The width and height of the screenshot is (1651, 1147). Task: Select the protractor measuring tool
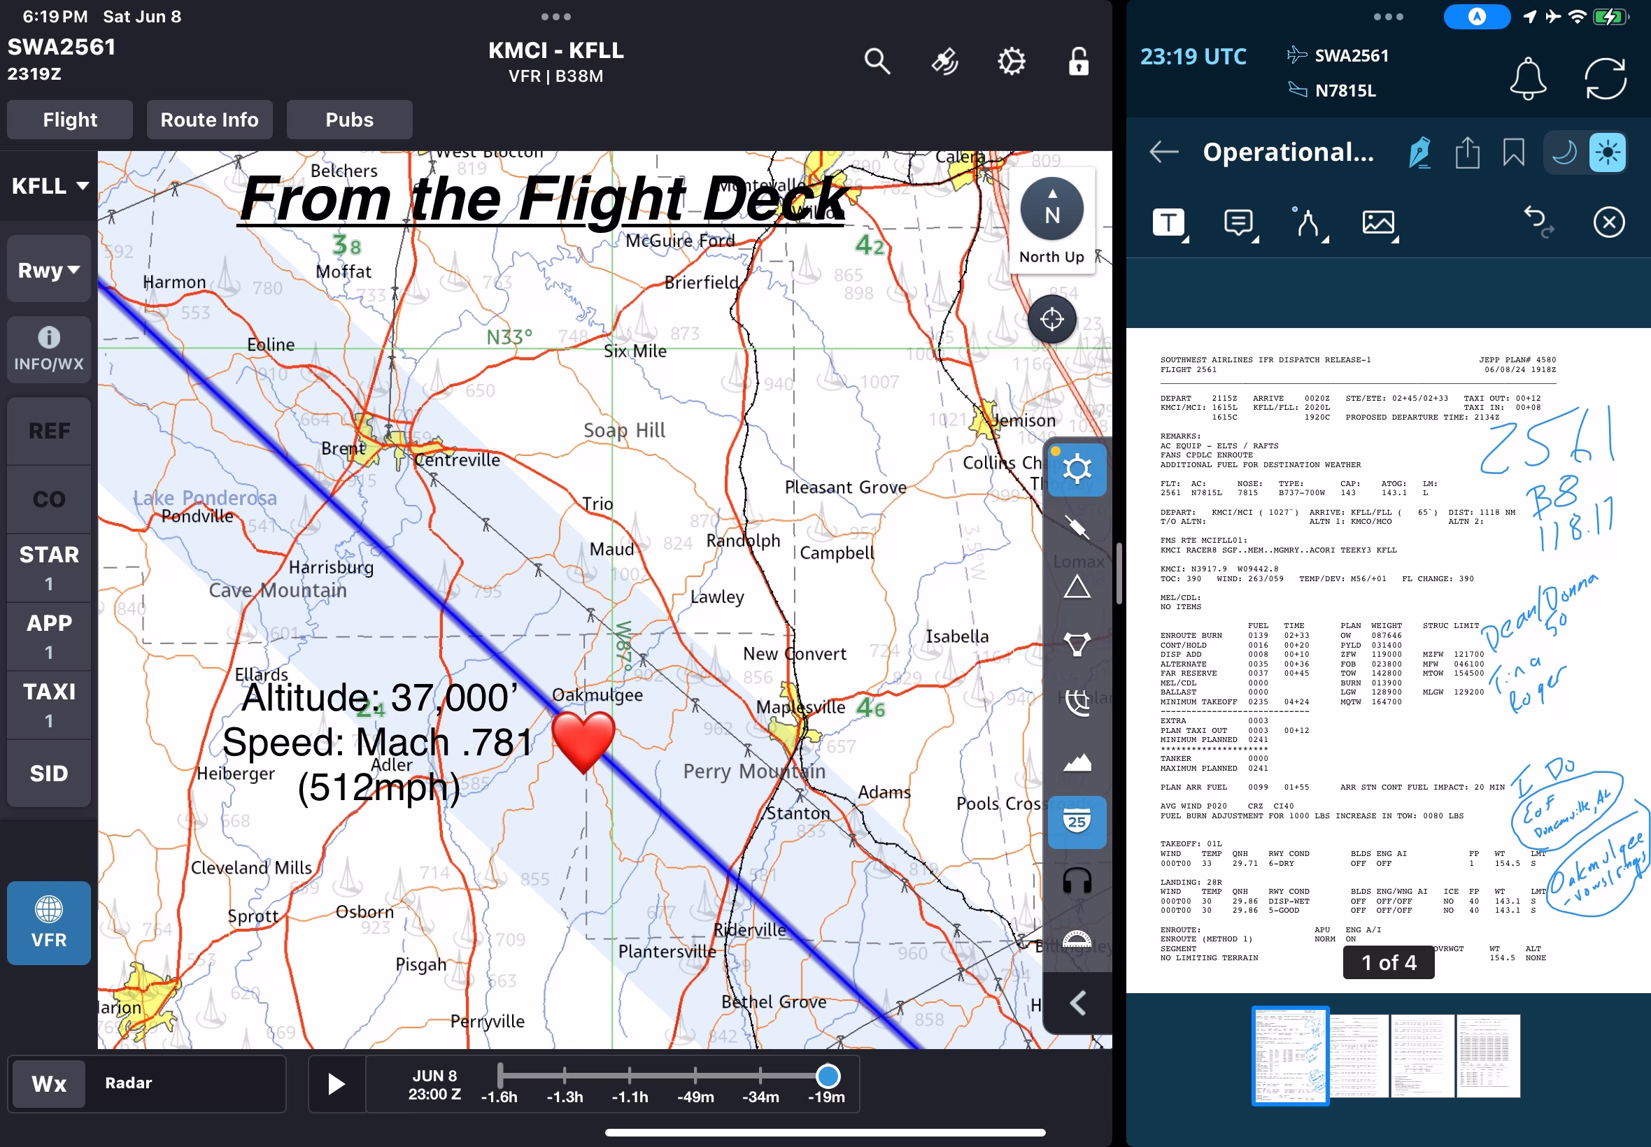[1077, 939]
